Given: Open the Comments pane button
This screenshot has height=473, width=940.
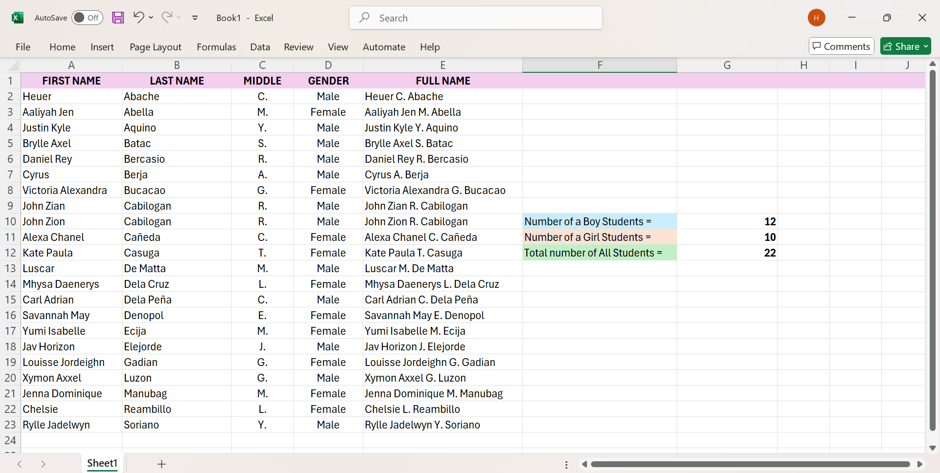Looking at the screenshot, I should pos(841,46).
